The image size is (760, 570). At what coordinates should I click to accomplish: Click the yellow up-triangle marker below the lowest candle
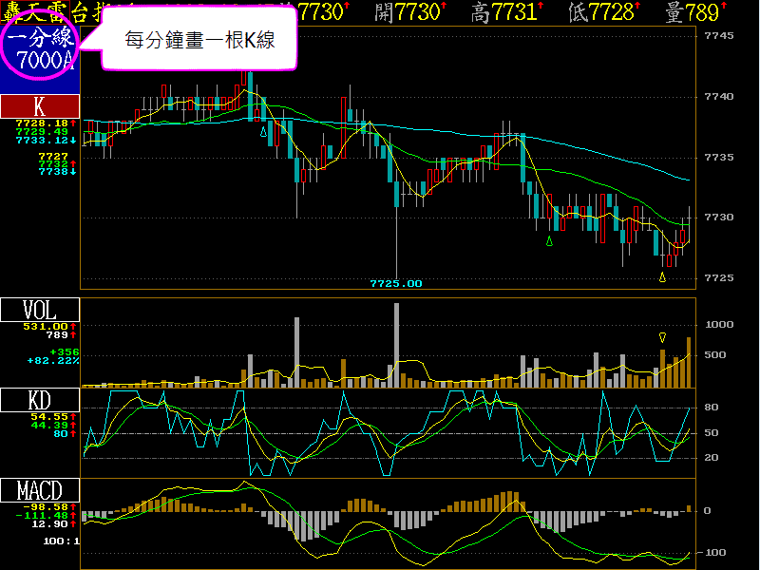662,277
